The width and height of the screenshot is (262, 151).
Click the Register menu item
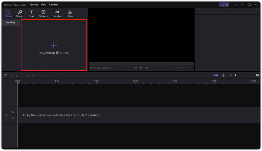coord(53,5)
